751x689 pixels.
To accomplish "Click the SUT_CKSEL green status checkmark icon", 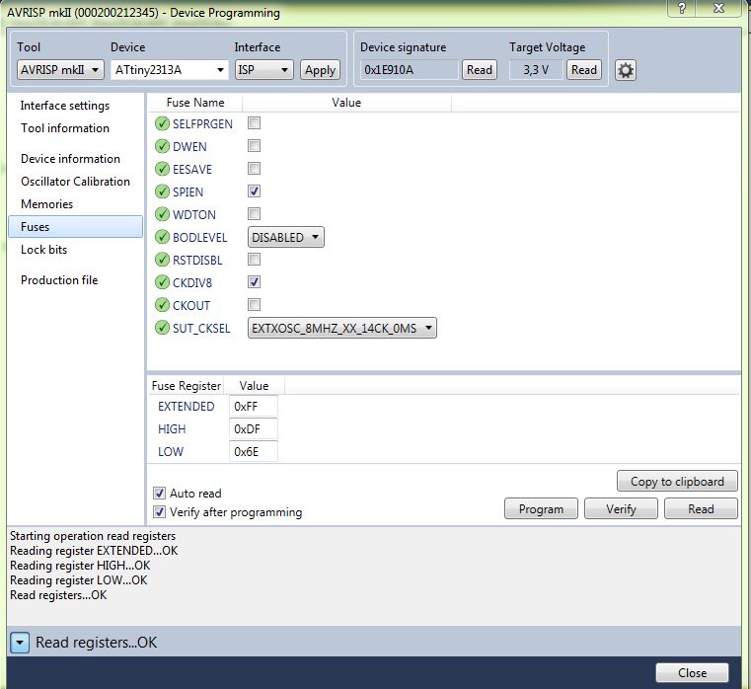I will 163,328.
